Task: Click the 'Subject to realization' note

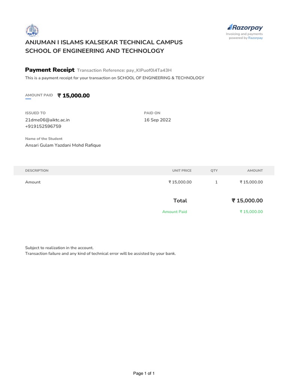Action: click(x=59, y=248)
